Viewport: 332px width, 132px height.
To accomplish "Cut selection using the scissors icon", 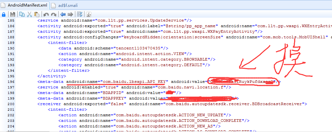I will pyautogui.click(x=29, y=14).
